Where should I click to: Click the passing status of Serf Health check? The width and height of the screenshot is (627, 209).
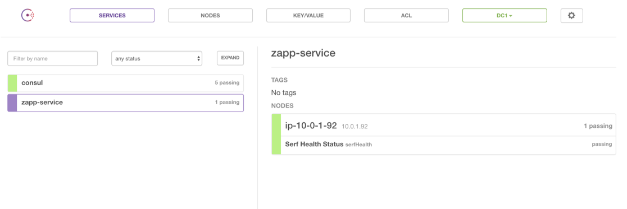[602, 145]
